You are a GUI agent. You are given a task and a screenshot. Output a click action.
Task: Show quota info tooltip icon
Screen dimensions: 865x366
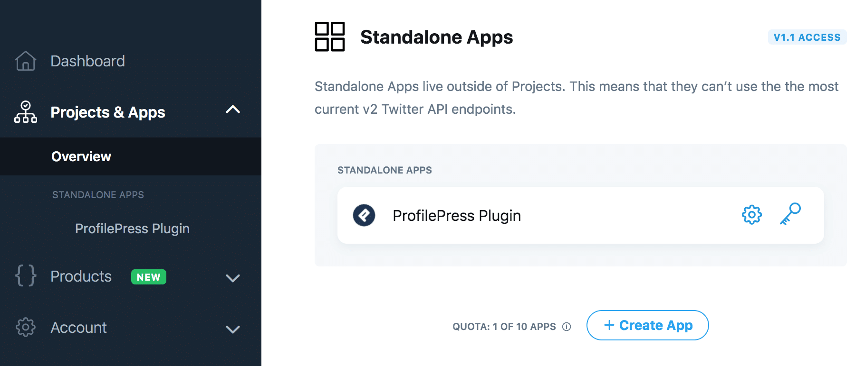[567, 327]
